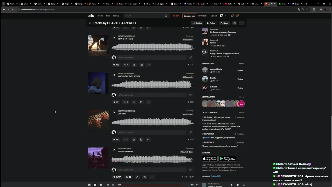Image resolution: width=332 pixels, height=187 pixels.
Task: Open more options for ПЛАЧУ НА ТЕХНО
Action: coord(149,65)
